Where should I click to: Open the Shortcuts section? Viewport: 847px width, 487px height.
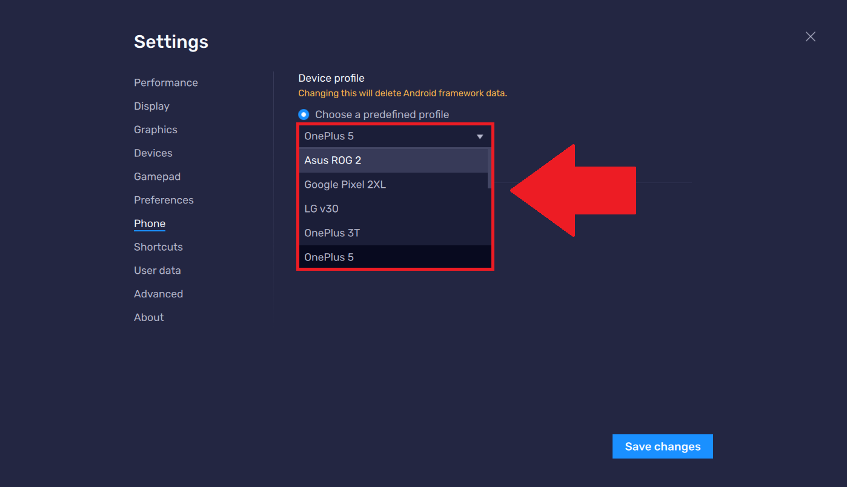click(x=158, y=247)
